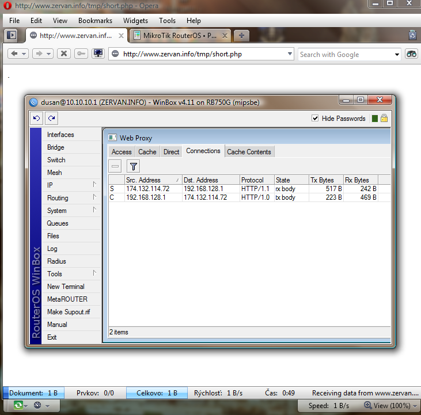The height and width of the screenshot is (415, 421).
Task: Switch to MikroTik RouterOS browser tab
Action: (x=180, y=36)
